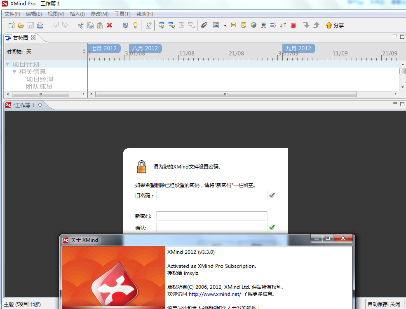406x309 pixels.
Task: Click the 自动保存: 关闭 status entry
Action: 384,304
